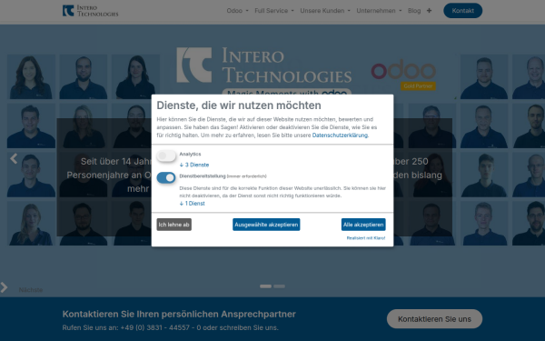Image resolution: width=545 pixels, height=341 pixels.
Task: Click the next slide chevron near Nächste
Action: pos(5,287)
